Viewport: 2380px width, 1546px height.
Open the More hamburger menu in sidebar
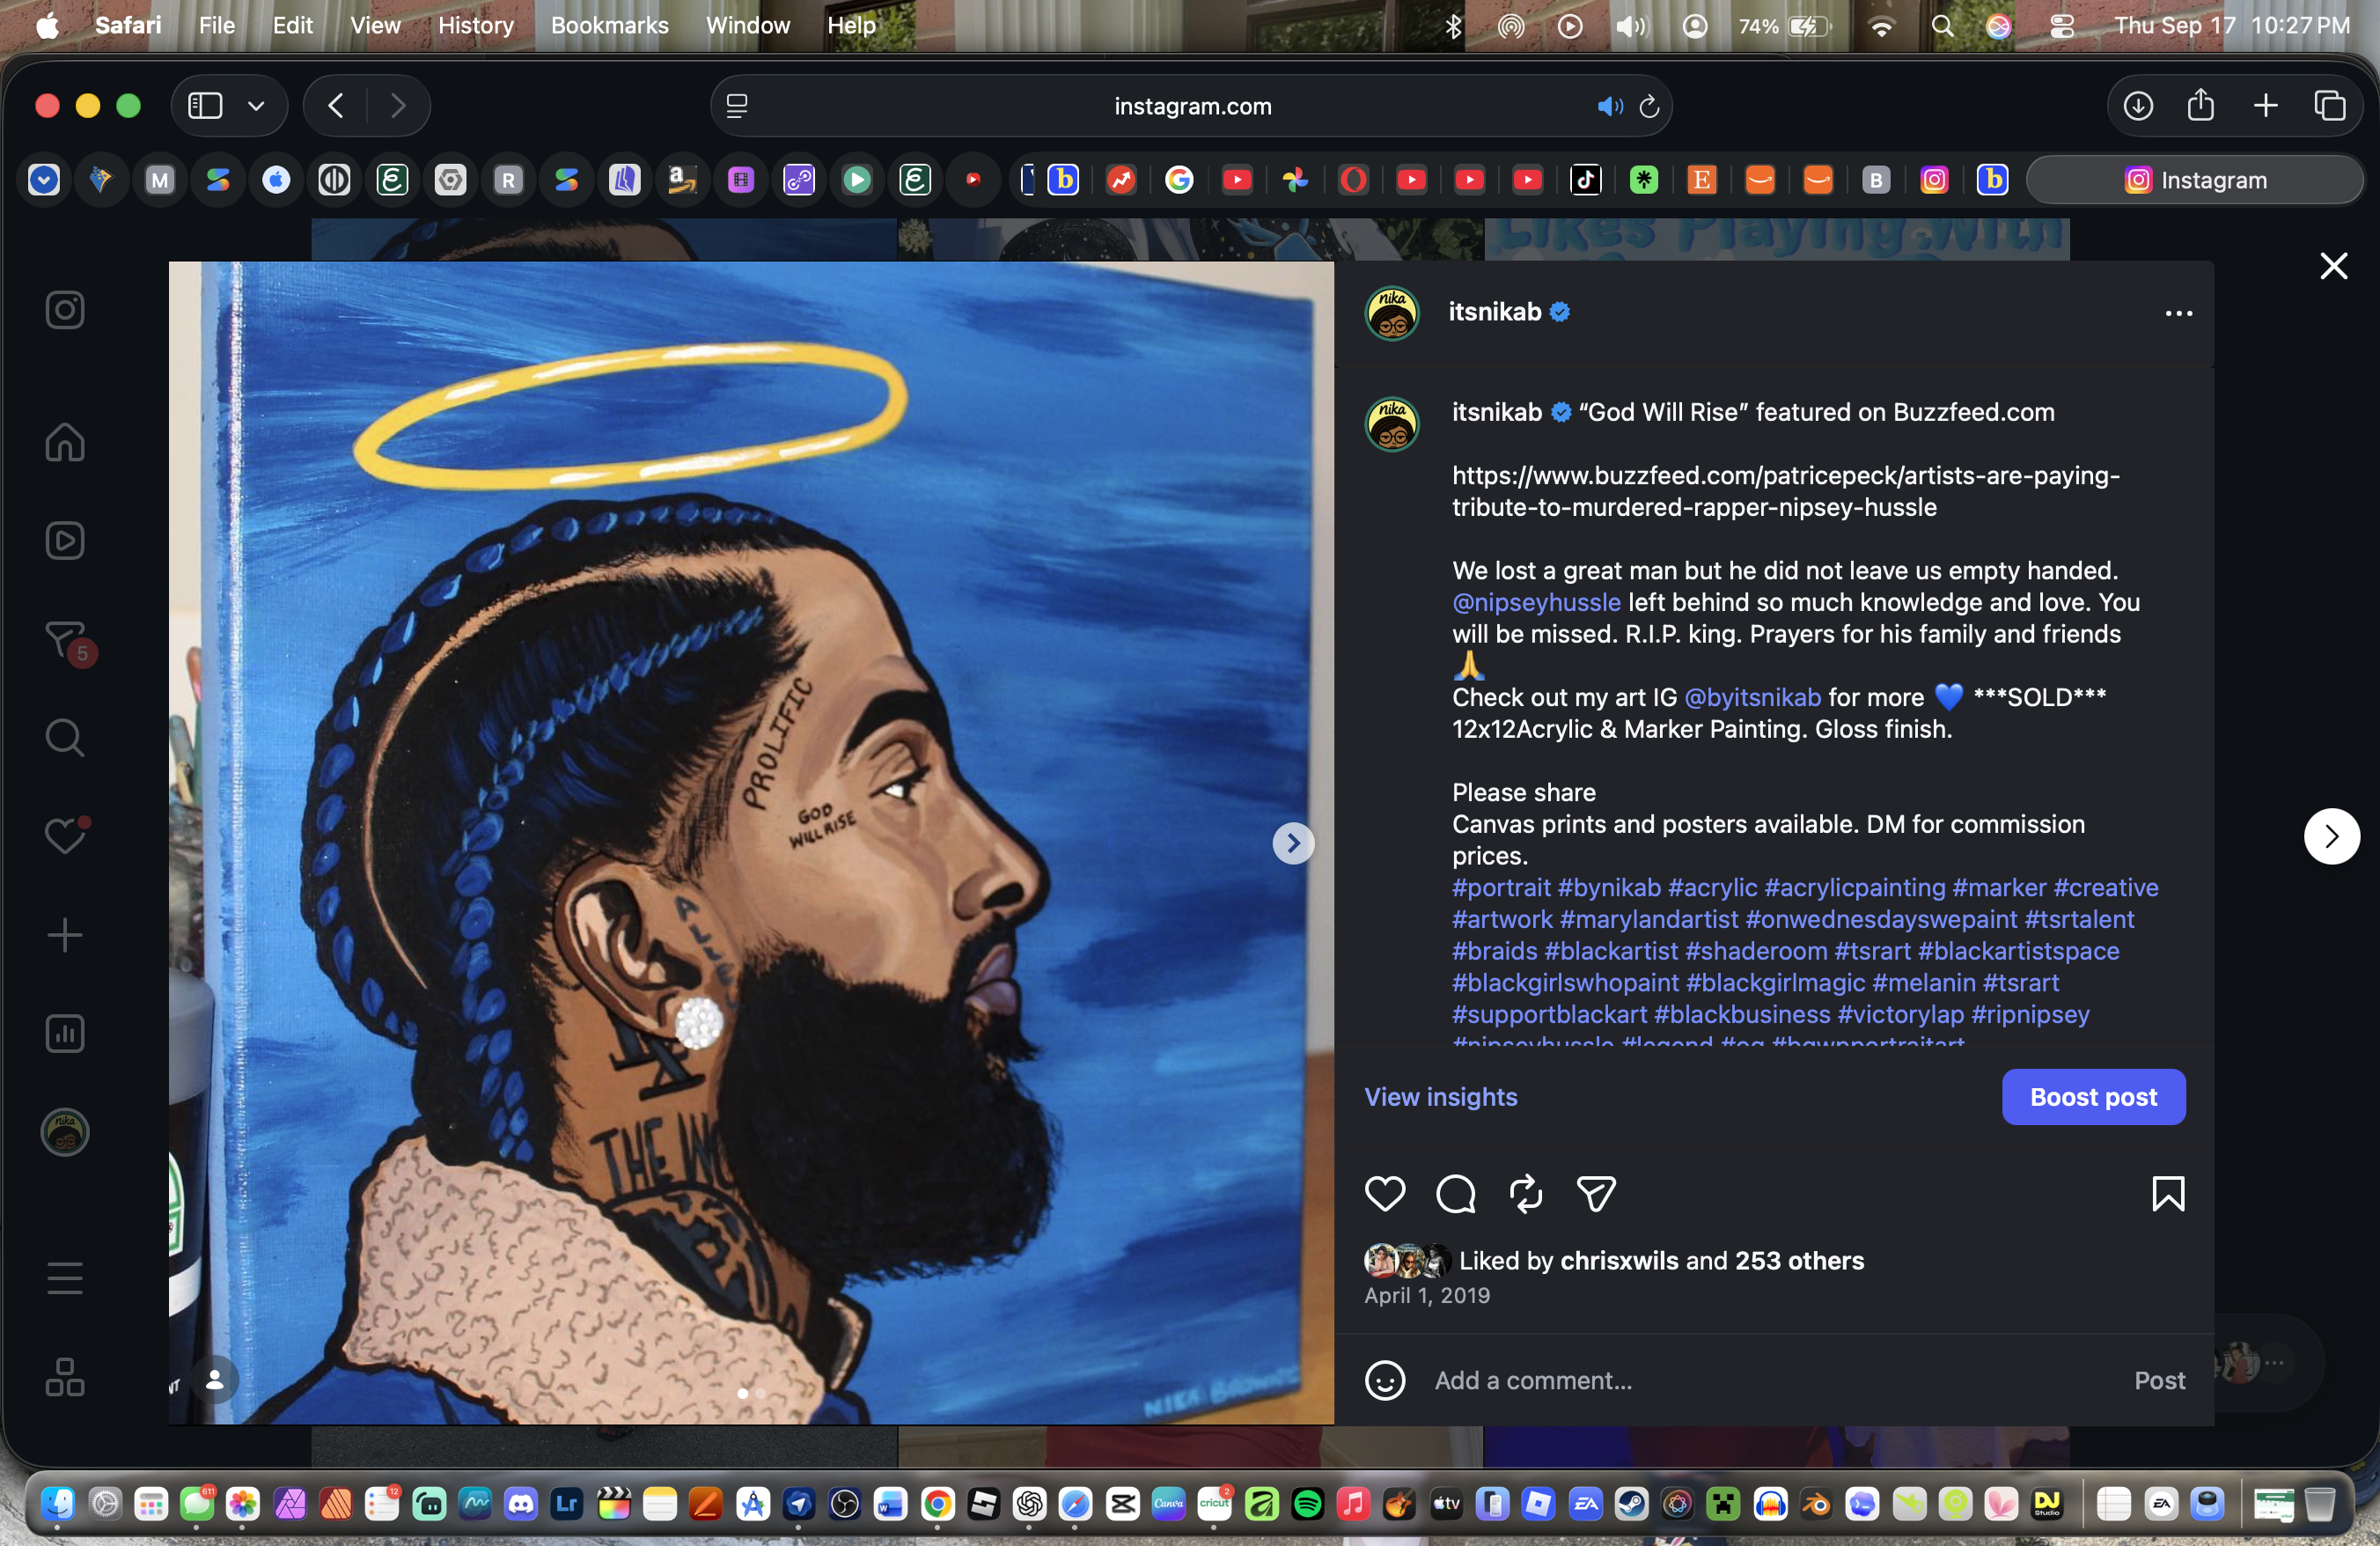(65, 1278)
